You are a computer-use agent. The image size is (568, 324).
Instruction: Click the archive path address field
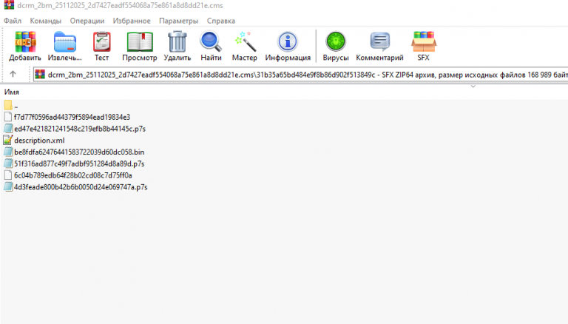click(x=300, y=74)
